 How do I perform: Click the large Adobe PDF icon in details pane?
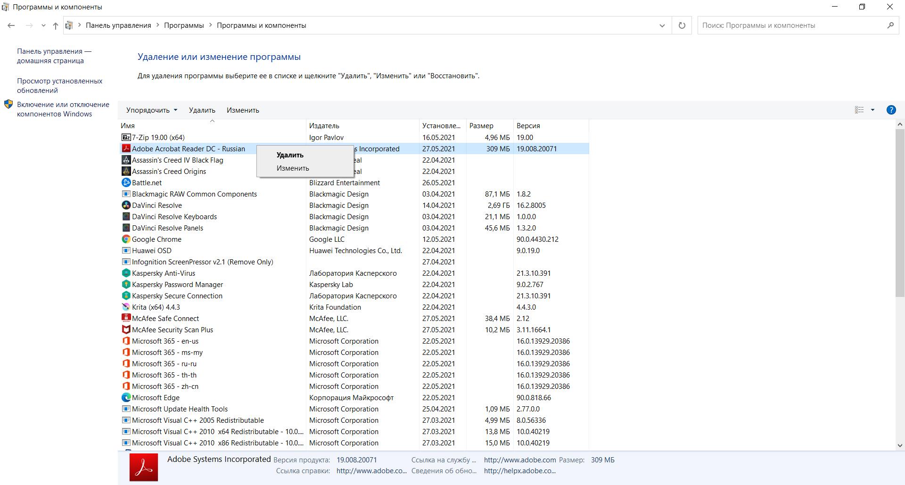click(144, 467)
